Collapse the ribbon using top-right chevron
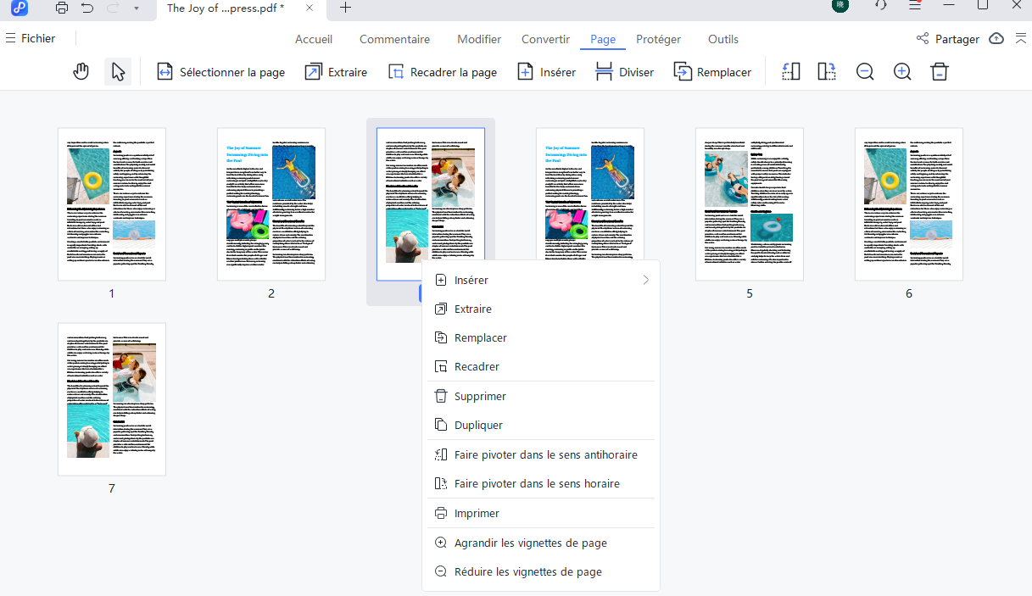This screenshot has height=596, width=1032. coord(1020,39)
